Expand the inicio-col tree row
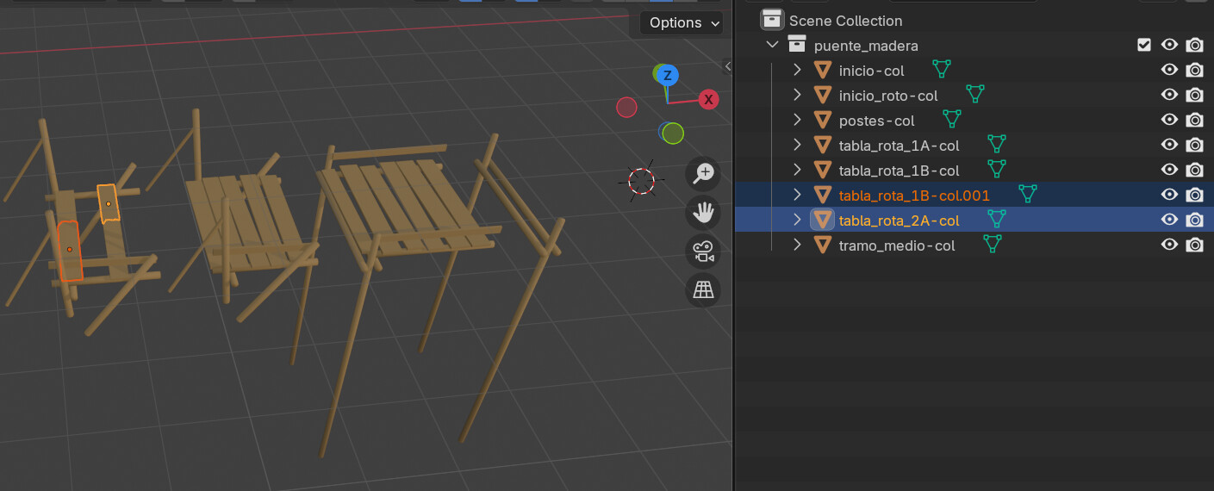Image resolution: width=1214 pixels, height=491 pixels. point(797,70)
